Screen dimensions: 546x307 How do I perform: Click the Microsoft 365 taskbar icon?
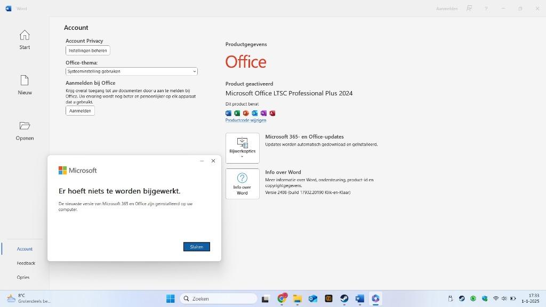pyautogui.click(x=375, y=298)
